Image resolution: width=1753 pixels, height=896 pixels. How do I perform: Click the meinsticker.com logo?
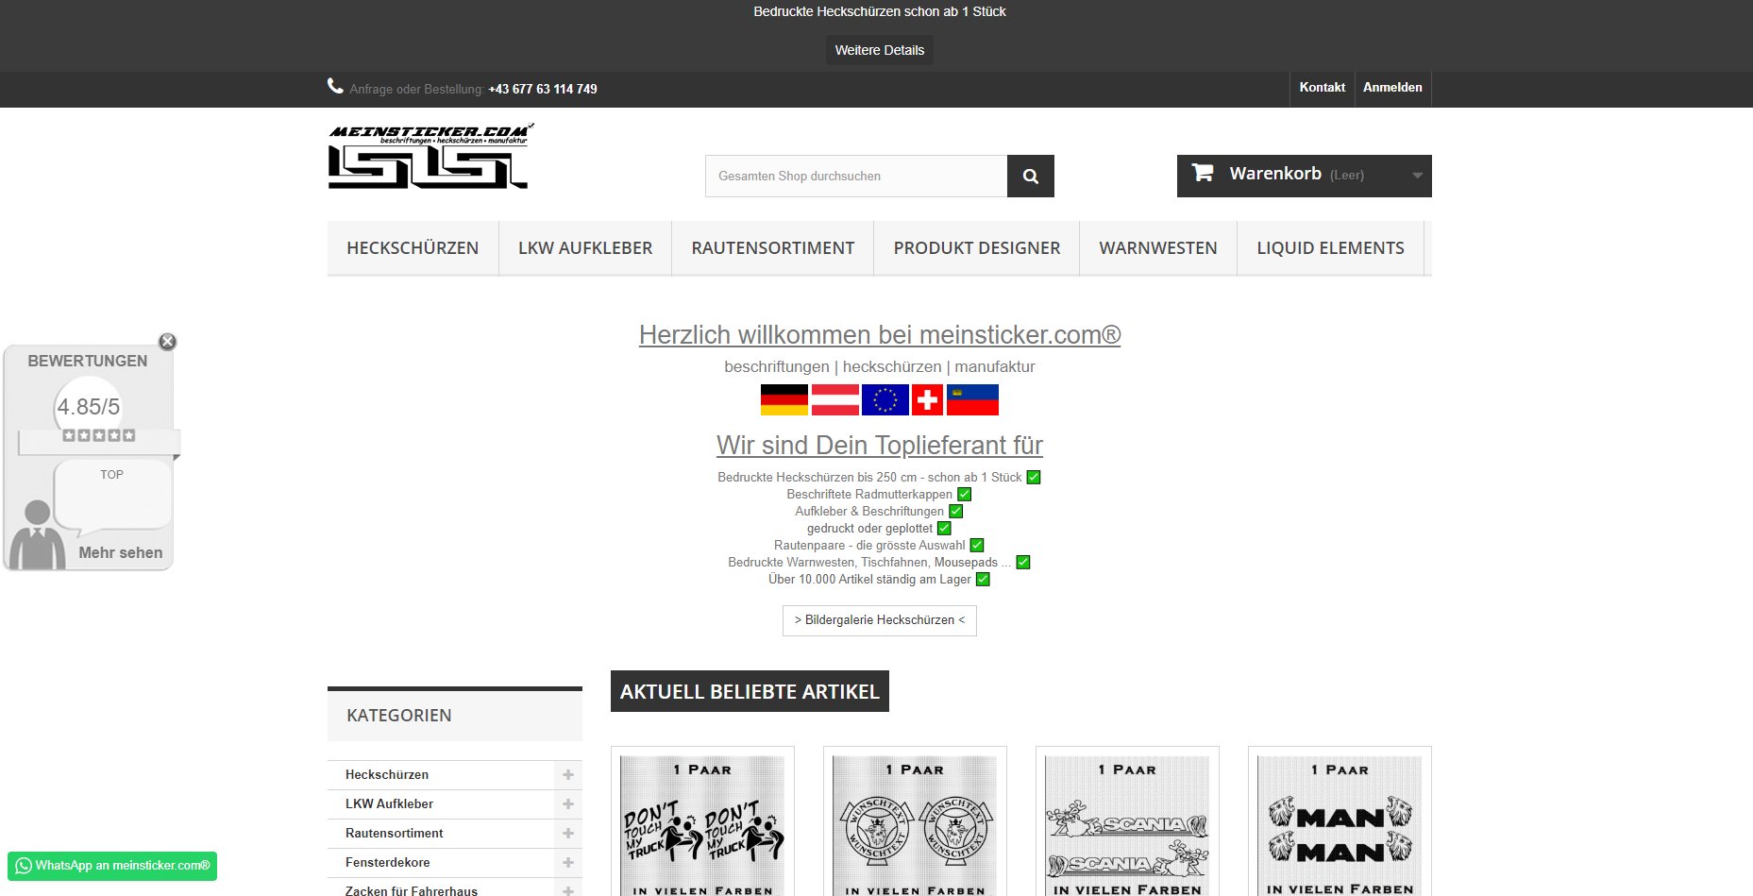click(430, 157)
